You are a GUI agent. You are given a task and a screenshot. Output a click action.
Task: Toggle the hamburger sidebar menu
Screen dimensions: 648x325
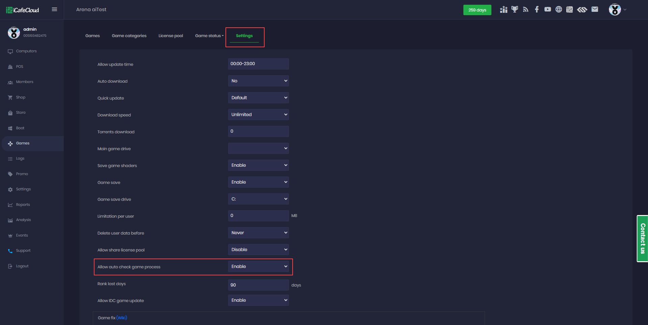point(54,9)
